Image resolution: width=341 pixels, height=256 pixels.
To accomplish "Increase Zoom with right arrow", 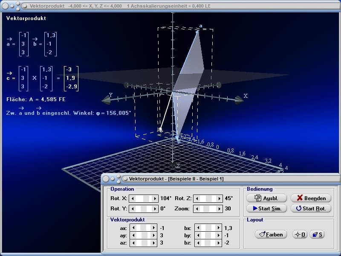I will [219, 209].
